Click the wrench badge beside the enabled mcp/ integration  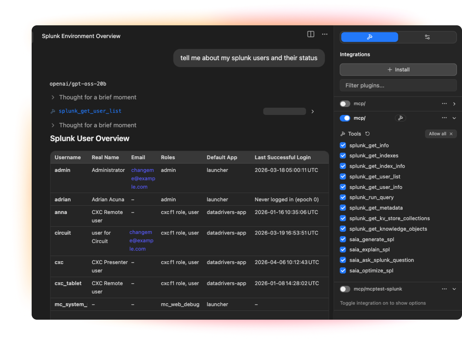tap(400, 118)
